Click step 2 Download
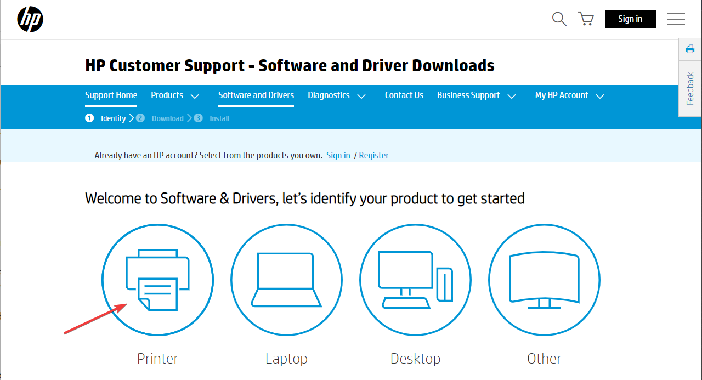Viewport: 702px width, 380px height. [160, 118]
